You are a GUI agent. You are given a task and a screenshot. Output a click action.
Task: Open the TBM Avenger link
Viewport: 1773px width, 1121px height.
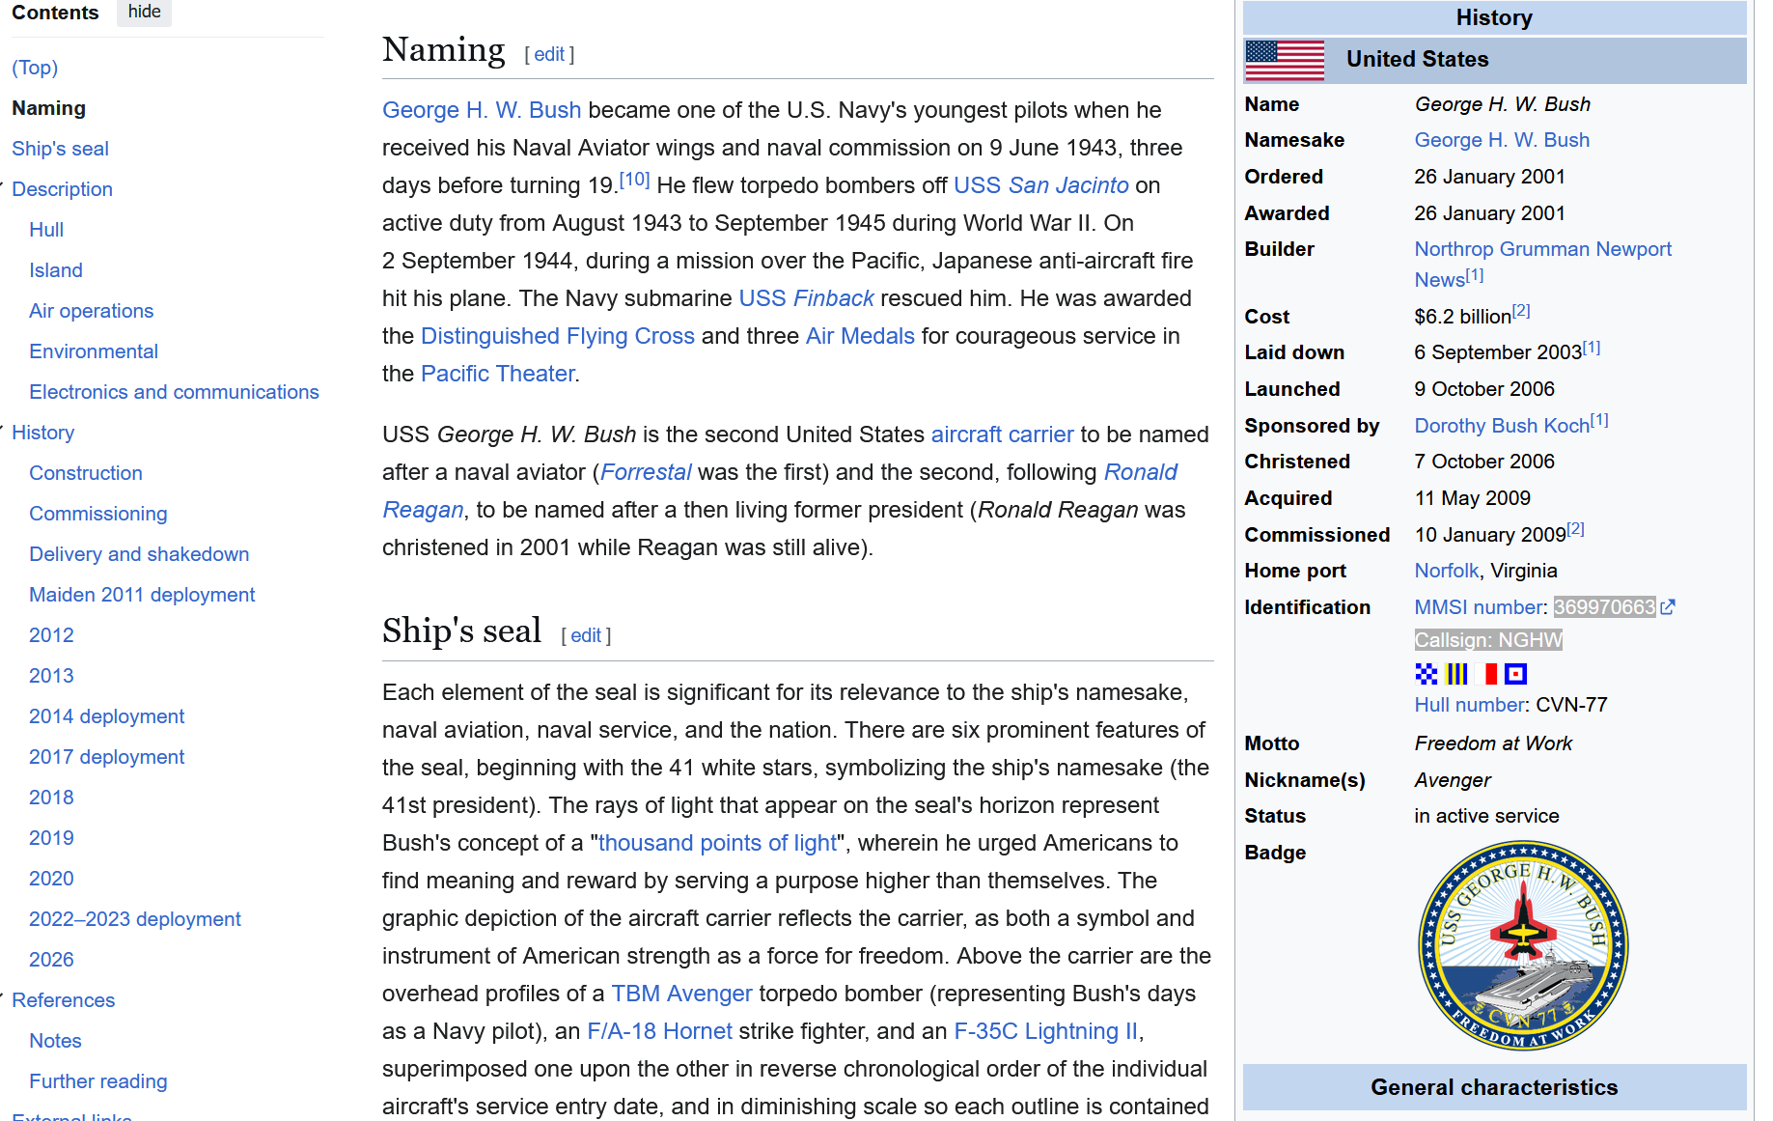[680, 994]
